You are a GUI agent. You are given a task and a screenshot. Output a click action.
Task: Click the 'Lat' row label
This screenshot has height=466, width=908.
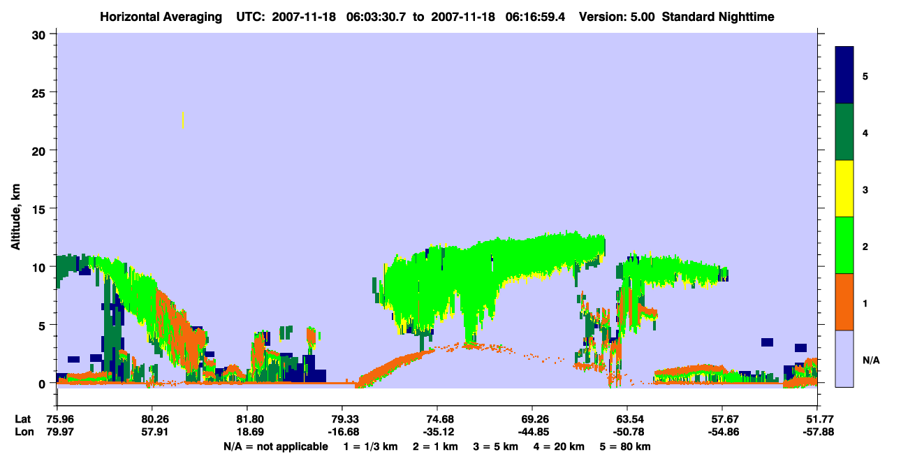click(23, 419)
